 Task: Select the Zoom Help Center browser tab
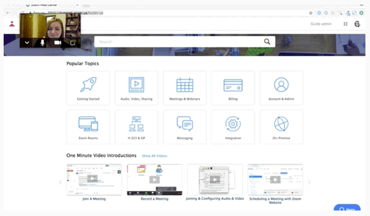pyautogui.click(x=53, y=5)
